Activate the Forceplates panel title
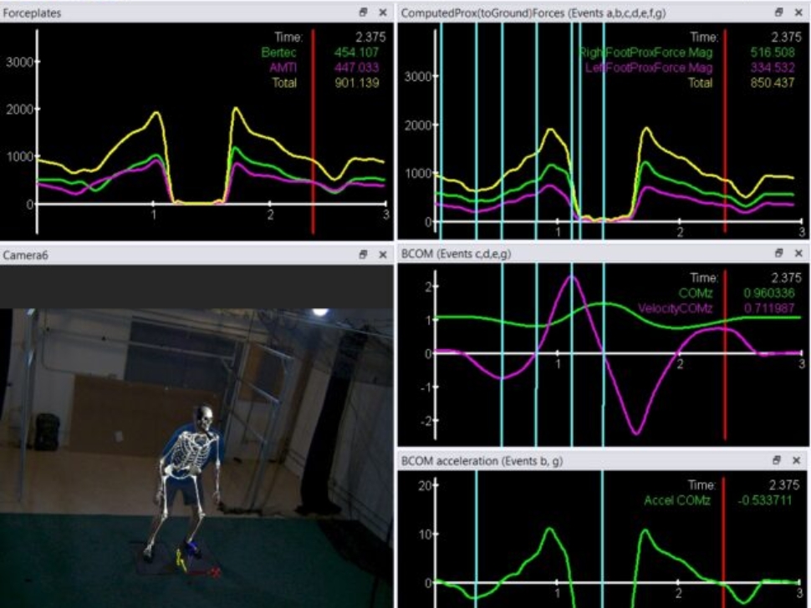Screen dimensions: 811x608 (x=29, y=13)
